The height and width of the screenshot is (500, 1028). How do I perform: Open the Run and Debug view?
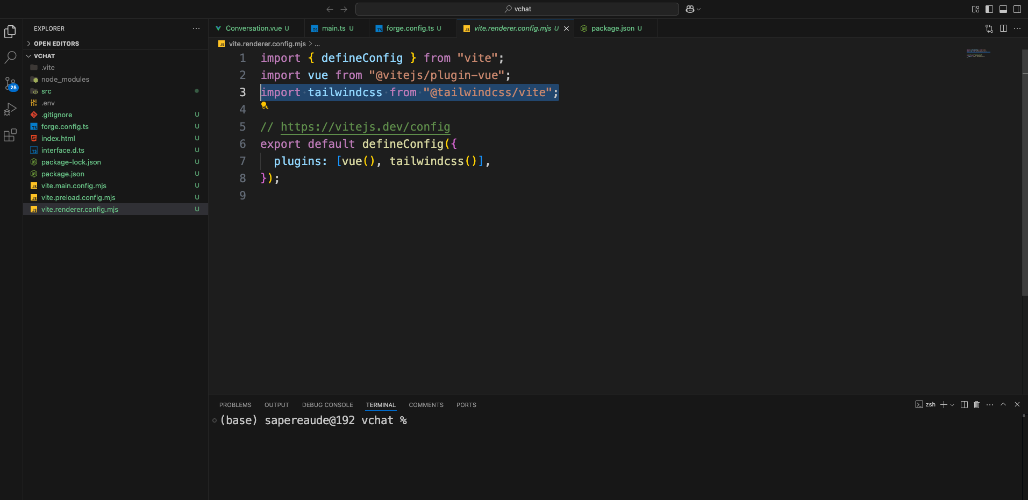(10, 109)
